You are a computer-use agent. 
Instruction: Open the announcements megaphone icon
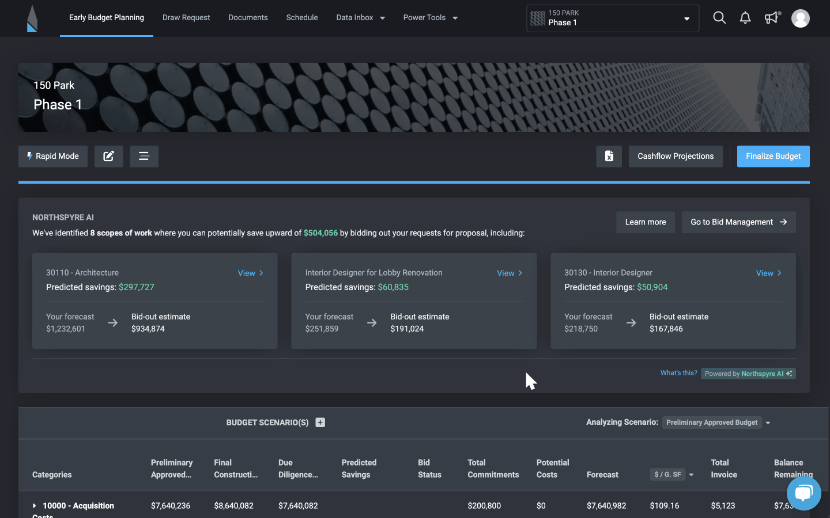point(772,18)
